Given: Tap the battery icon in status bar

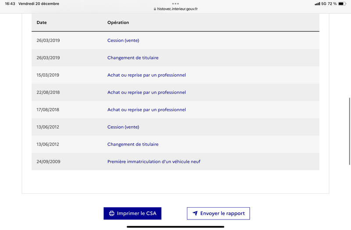Looking at the screenshot, I should [342, 4].
